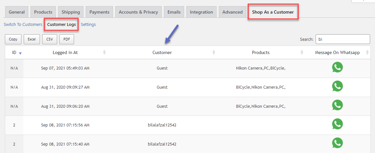Click 'BiCycle,Nikon Camera,PC,' in the 09:09:27 AM row
This screenshot has height=153, width=375.
click(261, 87)
